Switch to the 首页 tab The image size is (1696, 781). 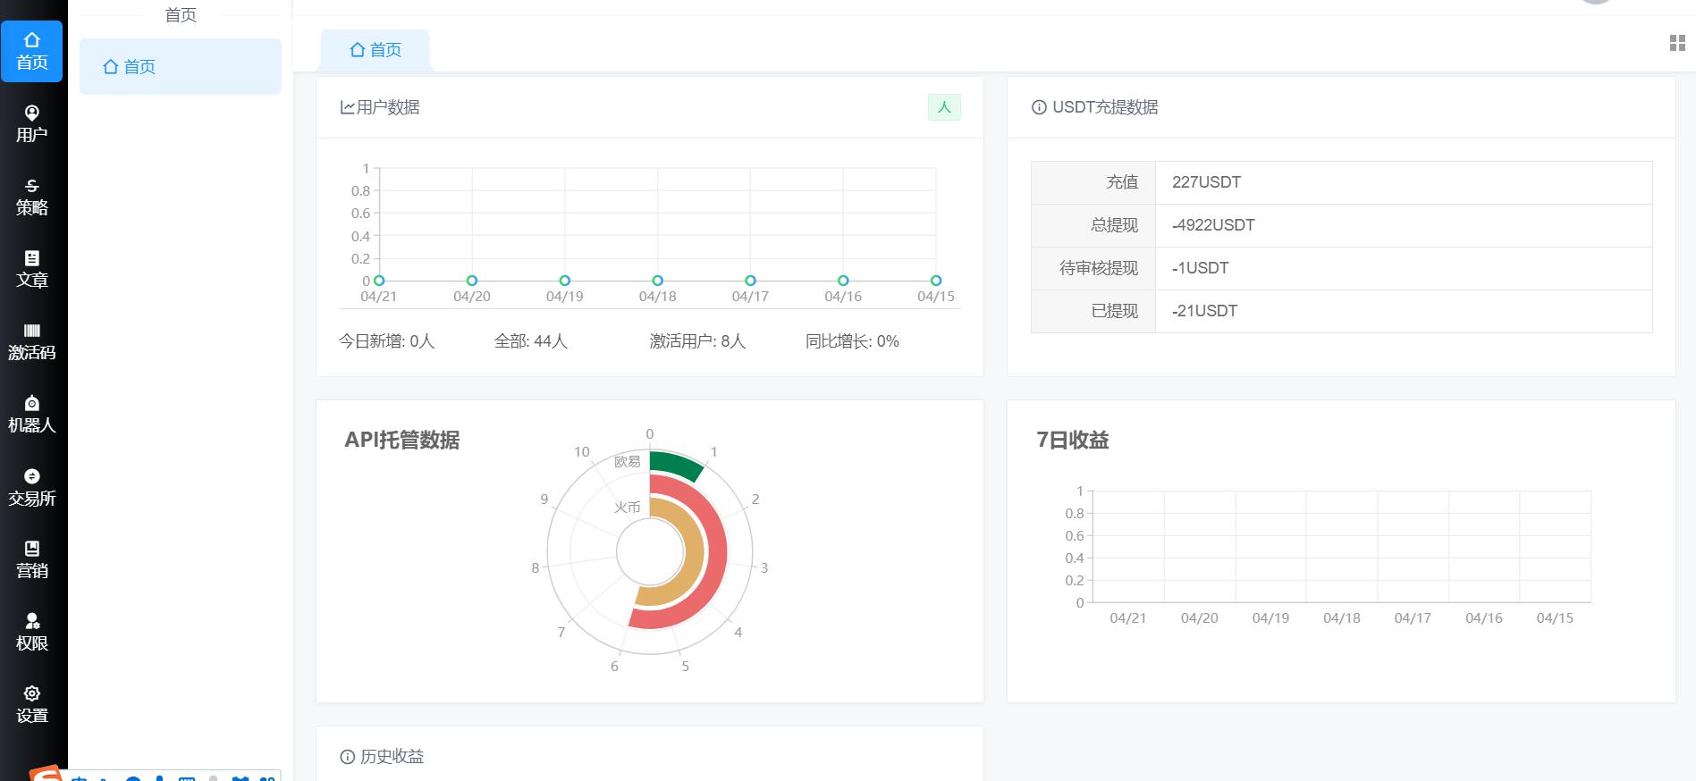coord(375,50)
